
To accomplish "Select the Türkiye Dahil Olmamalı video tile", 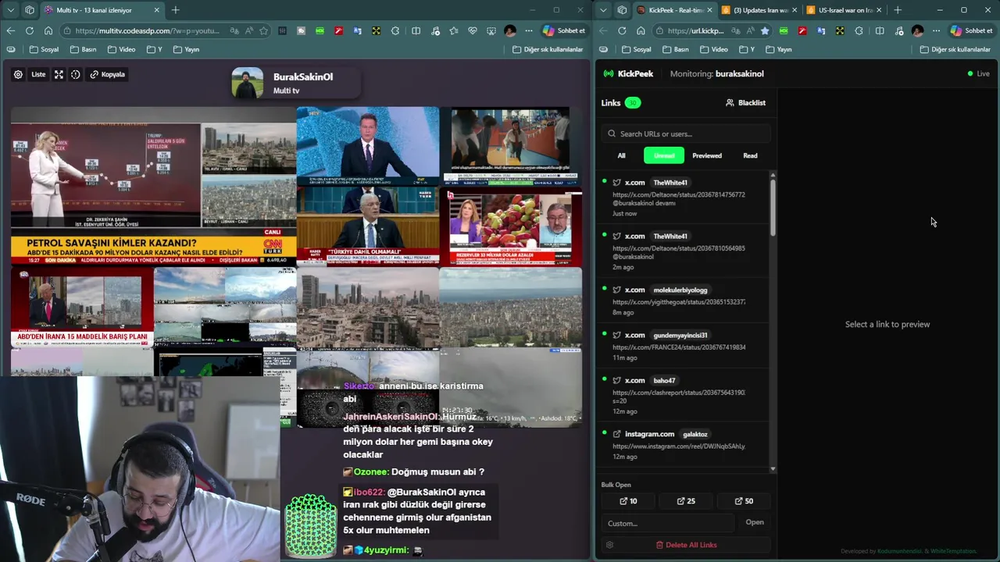I will click(x=368, y=226).
